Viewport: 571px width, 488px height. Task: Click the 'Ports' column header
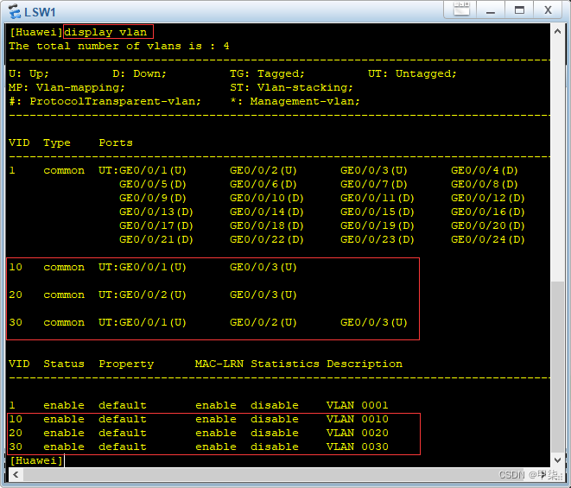(116, 143)
